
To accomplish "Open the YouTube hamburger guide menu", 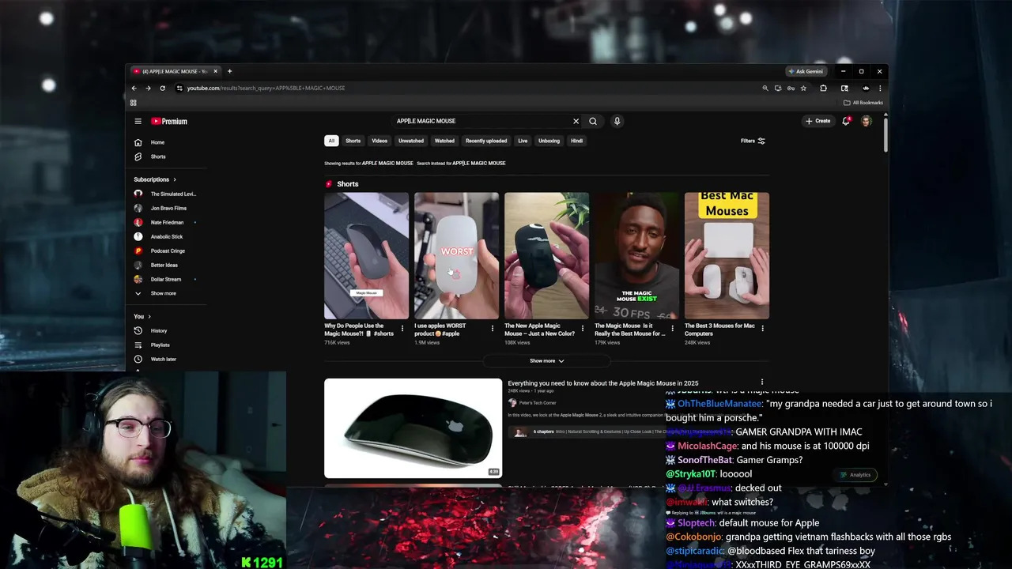I will click(x=138, y=121).
